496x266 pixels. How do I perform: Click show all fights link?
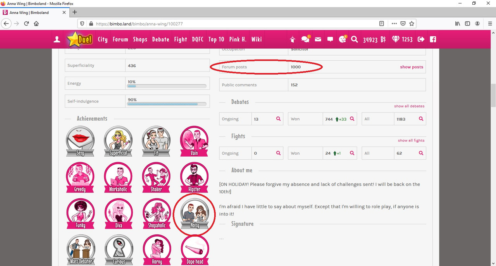click(411, 140)
